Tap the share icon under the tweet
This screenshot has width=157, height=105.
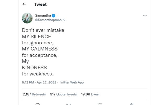coord(131,104)
